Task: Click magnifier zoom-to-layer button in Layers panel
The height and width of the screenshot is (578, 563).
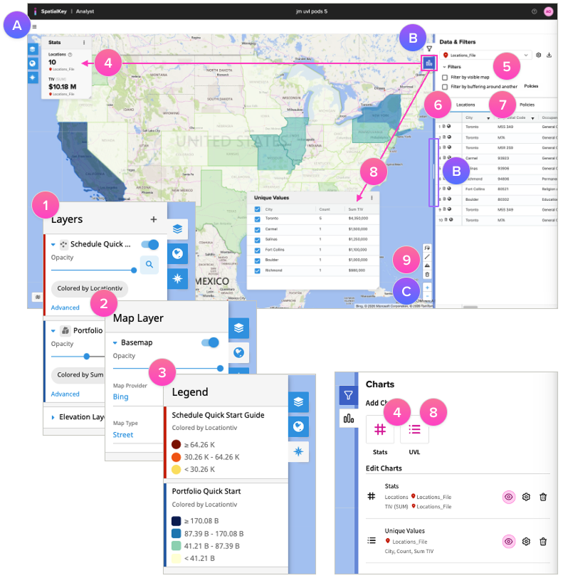Action: click(x=149, y=265)
